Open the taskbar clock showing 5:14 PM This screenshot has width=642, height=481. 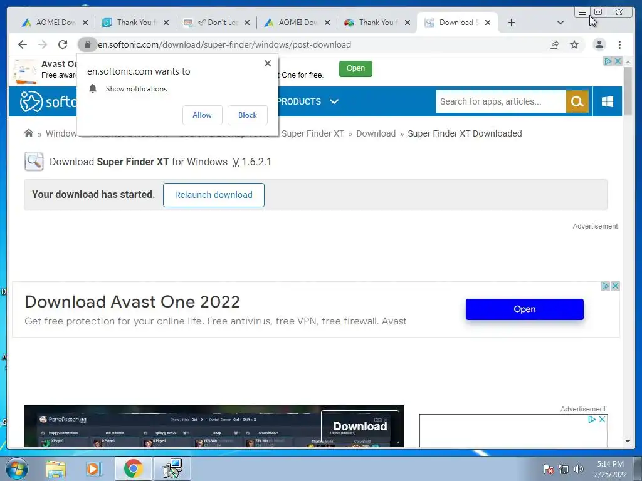[611, 469]
